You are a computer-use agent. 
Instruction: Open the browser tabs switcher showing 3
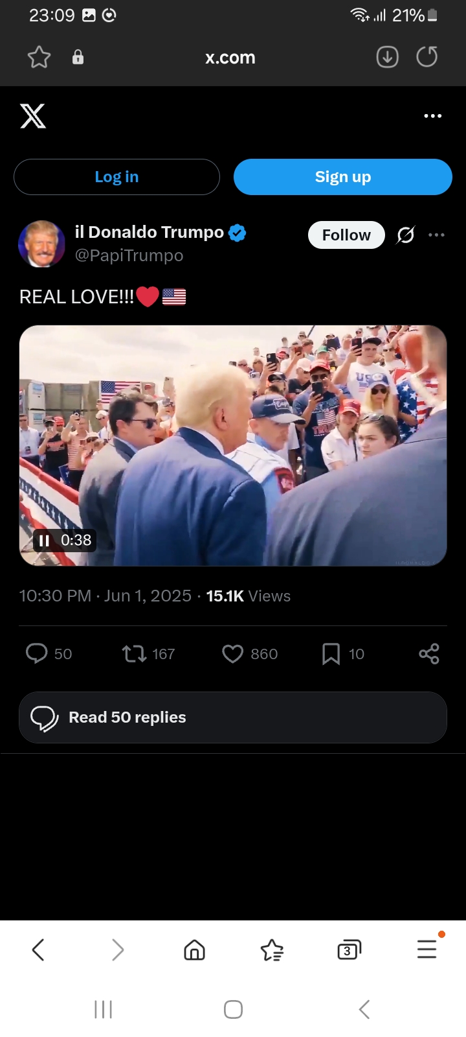click(349, 950)
